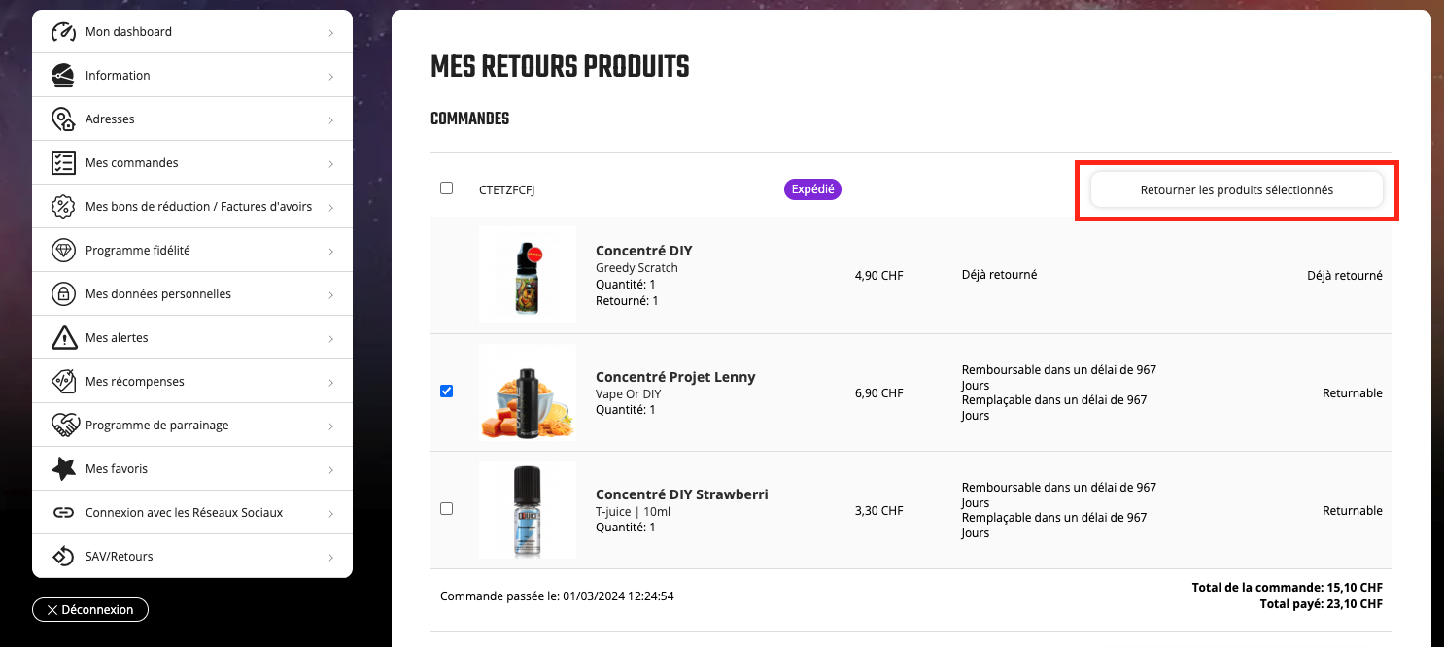Expand the Mes récompenses chevron arrow

tap(331, 382)
